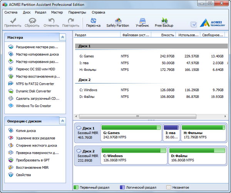Open the Справка menu
The width and height of the screenshot is (231, 193).
point(99,12)
